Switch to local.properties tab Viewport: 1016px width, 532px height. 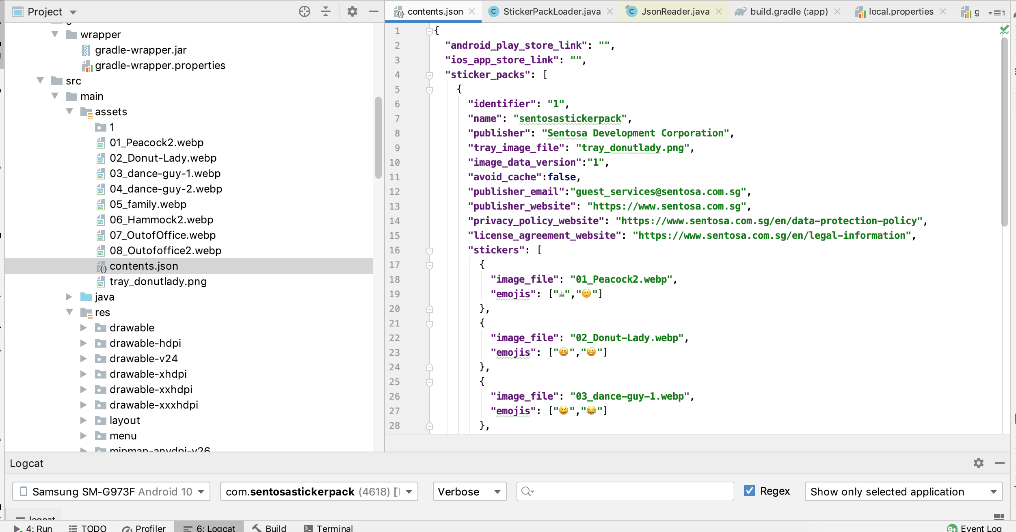click(901, 11)
